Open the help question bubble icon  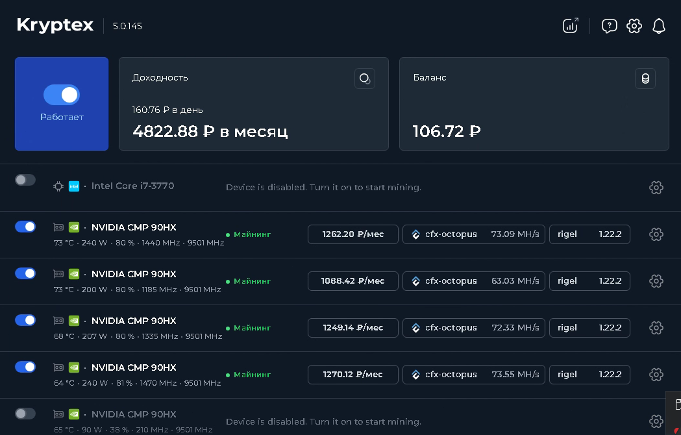pos(610,26)
